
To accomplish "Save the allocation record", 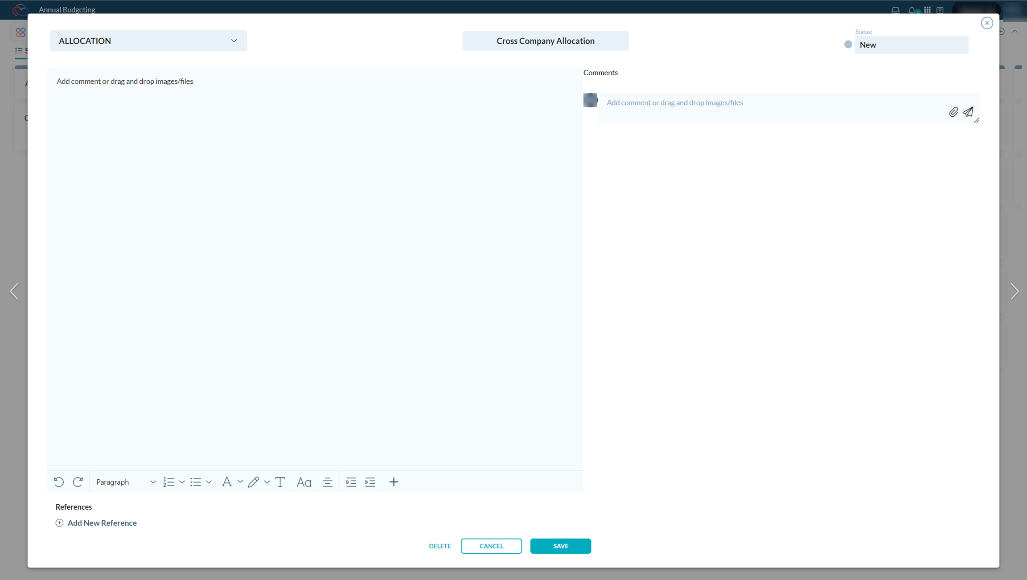I will [x=560, y=546].
